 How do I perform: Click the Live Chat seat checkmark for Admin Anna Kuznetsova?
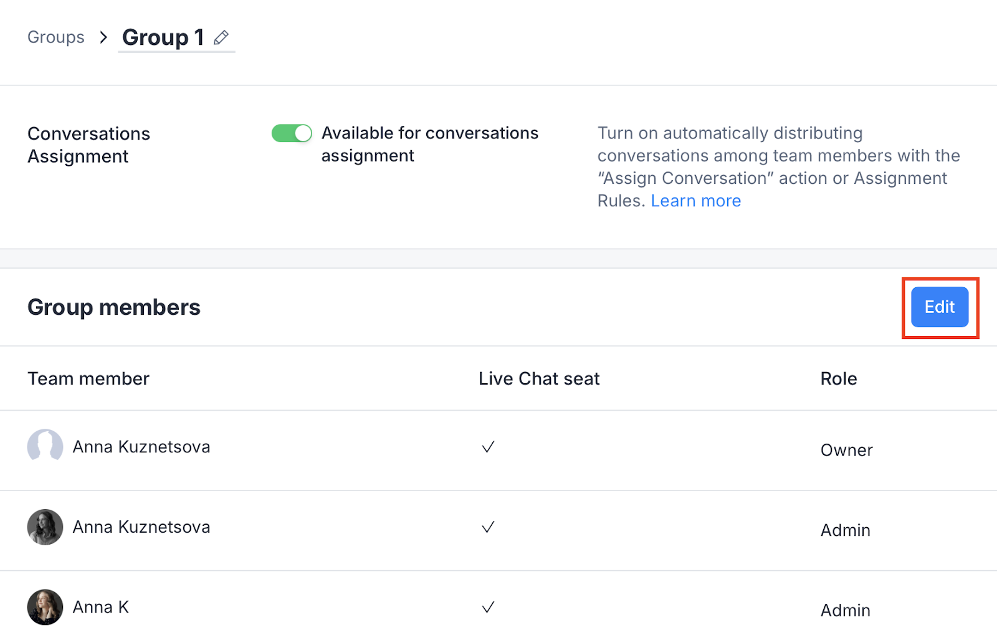click(x=488, y=527)
